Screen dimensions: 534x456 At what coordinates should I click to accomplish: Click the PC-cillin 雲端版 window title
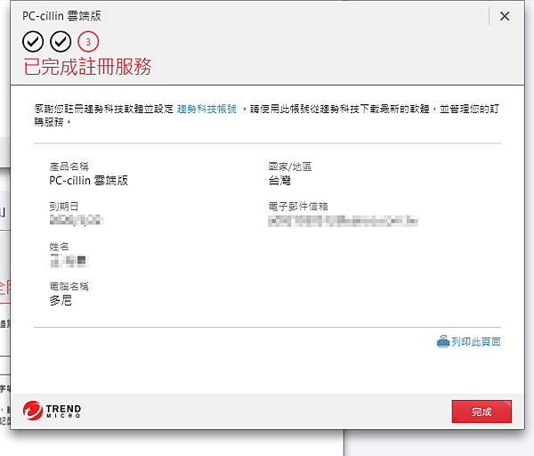(x=61, y=16)
